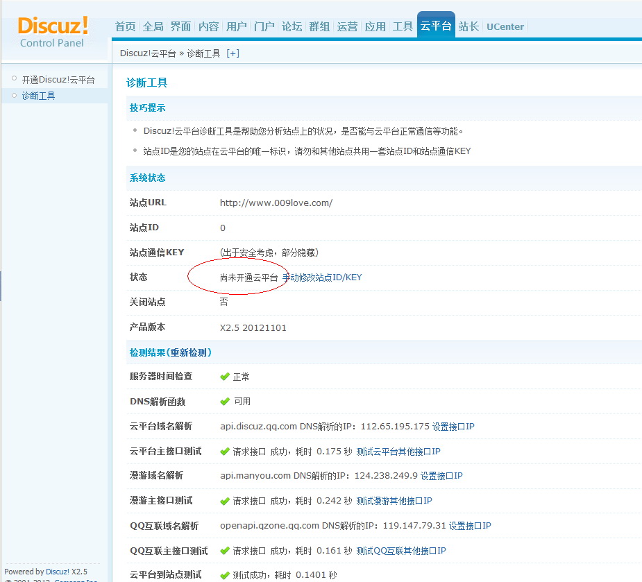The height and width of the screenshot is (582, 642).
Task: Click green checkmark in 云平台到站点测试 row
Action: pos(225,576)
